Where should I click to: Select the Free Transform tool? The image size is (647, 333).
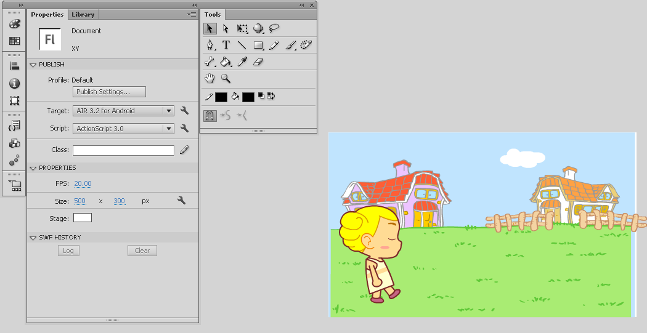242,28
